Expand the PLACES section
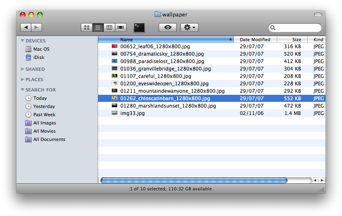This screenshot has height=216, width=342. [22, 80]
